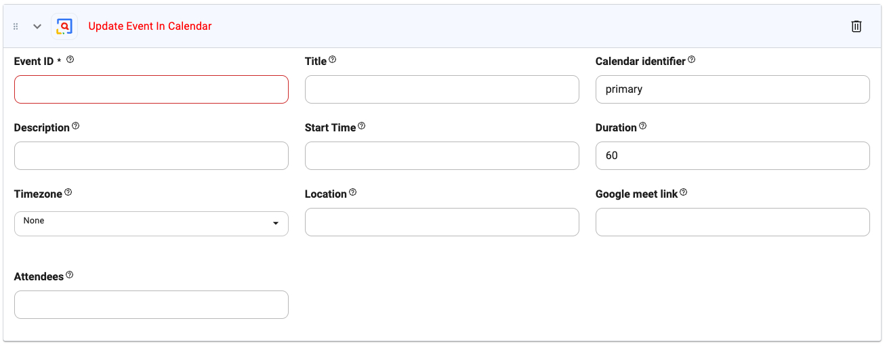Click help icon next to Calendar identifier
The image size is (887, 346).
point(692,60)
